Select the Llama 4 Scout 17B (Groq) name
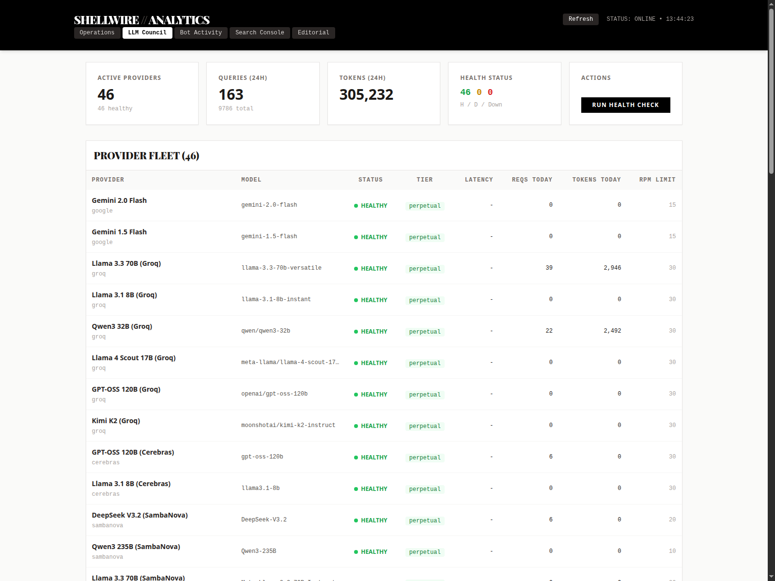 (134, 358)
